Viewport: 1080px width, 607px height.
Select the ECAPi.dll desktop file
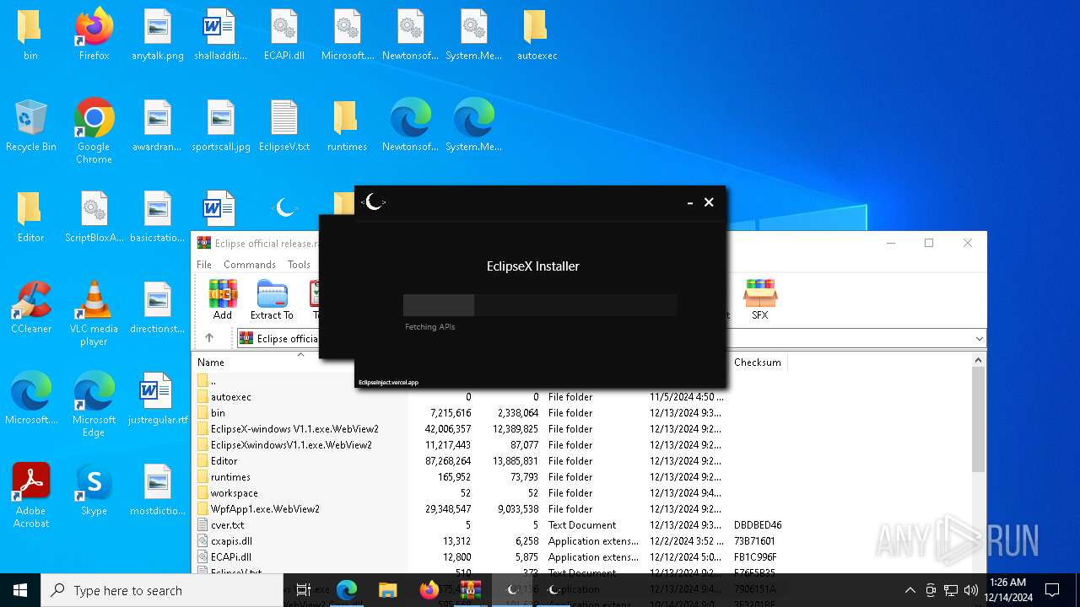pyautogui.click(x=283, y=35)
